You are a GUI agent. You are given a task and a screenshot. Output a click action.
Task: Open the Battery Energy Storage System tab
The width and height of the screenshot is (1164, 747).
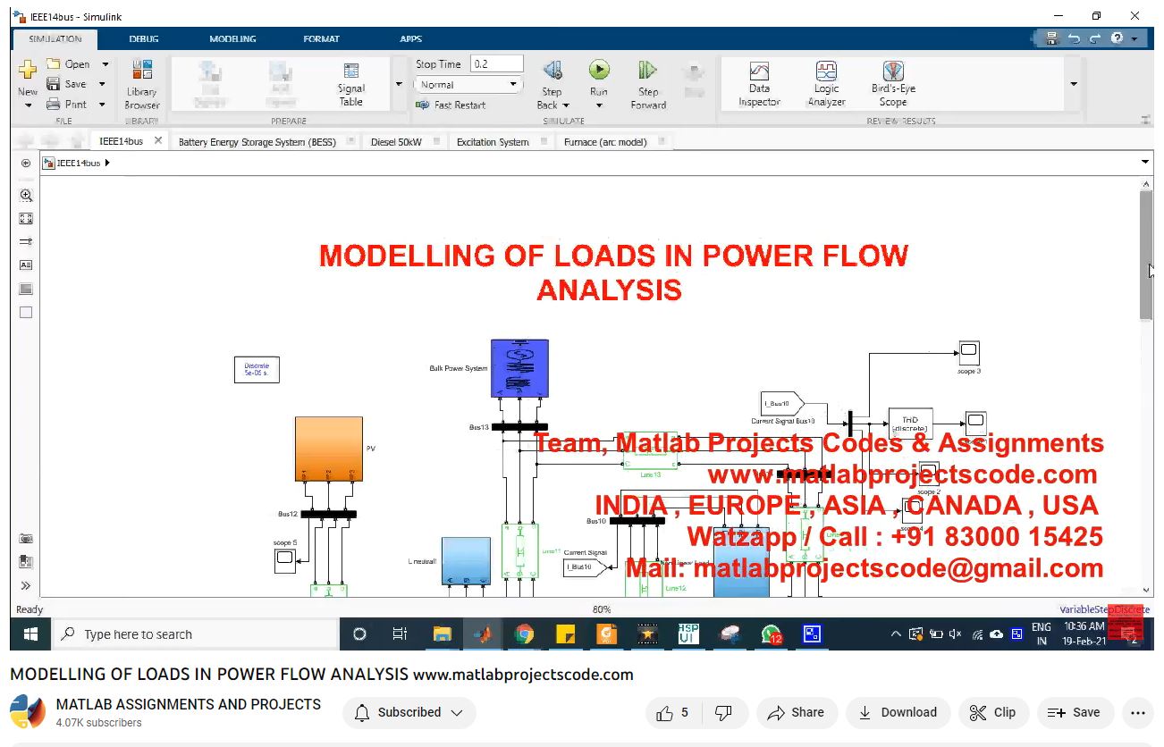[x=257, y=142]
